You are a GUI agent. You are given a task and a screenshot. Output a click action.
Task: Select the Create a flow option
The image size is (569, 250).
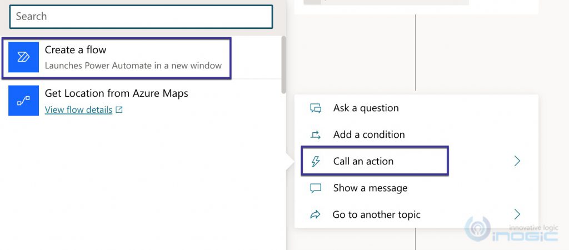pos(133,57)
